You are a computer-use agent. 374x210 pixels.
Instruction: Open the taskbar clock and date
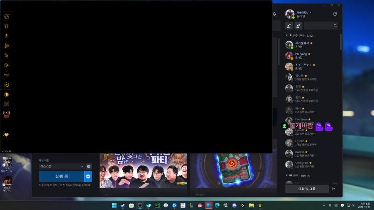pos(365,205)
